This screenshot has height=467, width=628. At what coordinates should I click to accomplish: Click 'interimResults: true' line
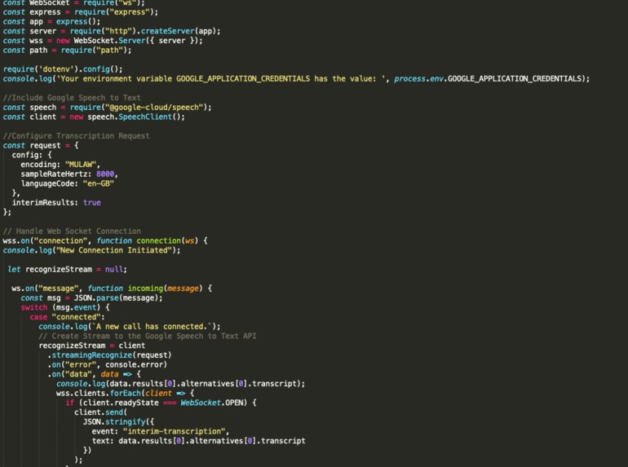point(56,203)
